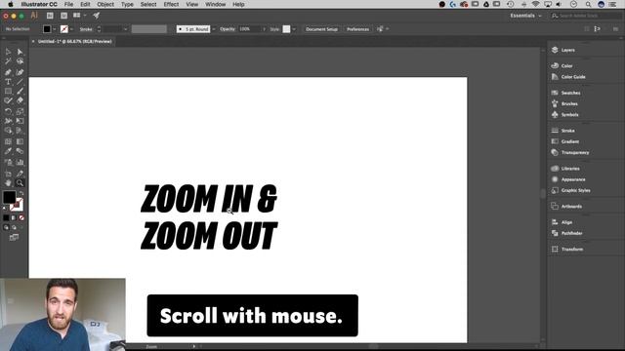Select the Type tool
Image resolution: width=625 pixels, height=351 pixels.
tap(8, 82)
